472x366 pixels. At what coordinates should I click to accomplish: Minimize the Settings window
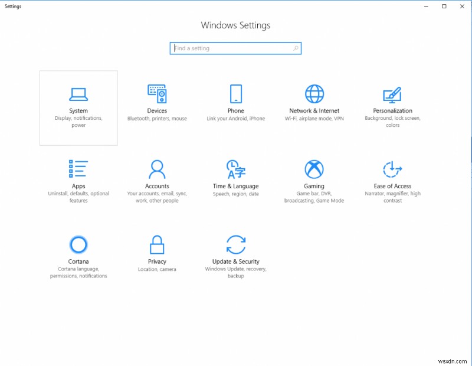426,6
